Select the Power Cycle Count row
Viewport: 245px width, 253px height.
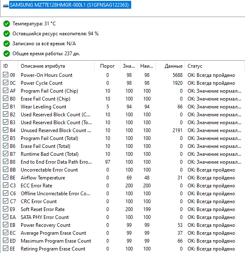tap(122, 83)
